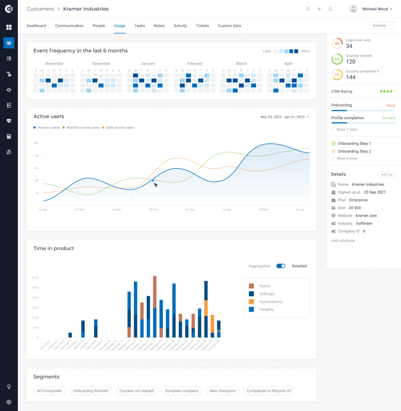
Task: Click the Add attribute link
Action: pyautogui.click(x=343, y=240)
